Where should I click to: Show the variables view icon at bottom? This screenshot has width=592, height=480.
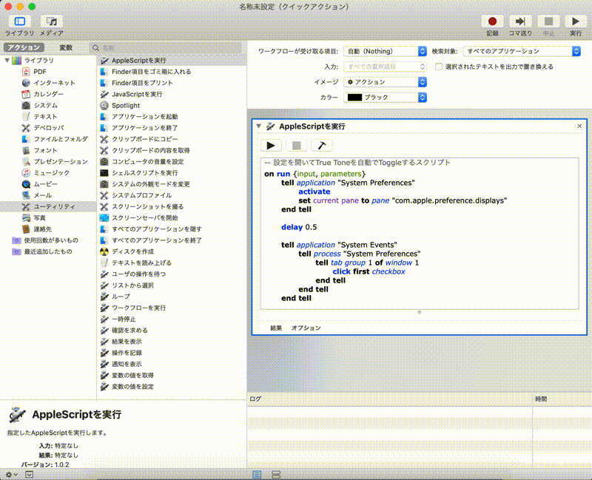(x=276, y=474)
